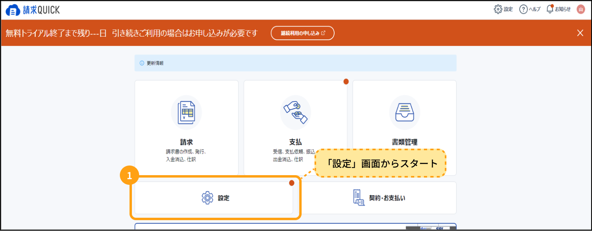Select the 請求 card title
592x231 pixels.
pyautogui.click(x=186, y=142)
